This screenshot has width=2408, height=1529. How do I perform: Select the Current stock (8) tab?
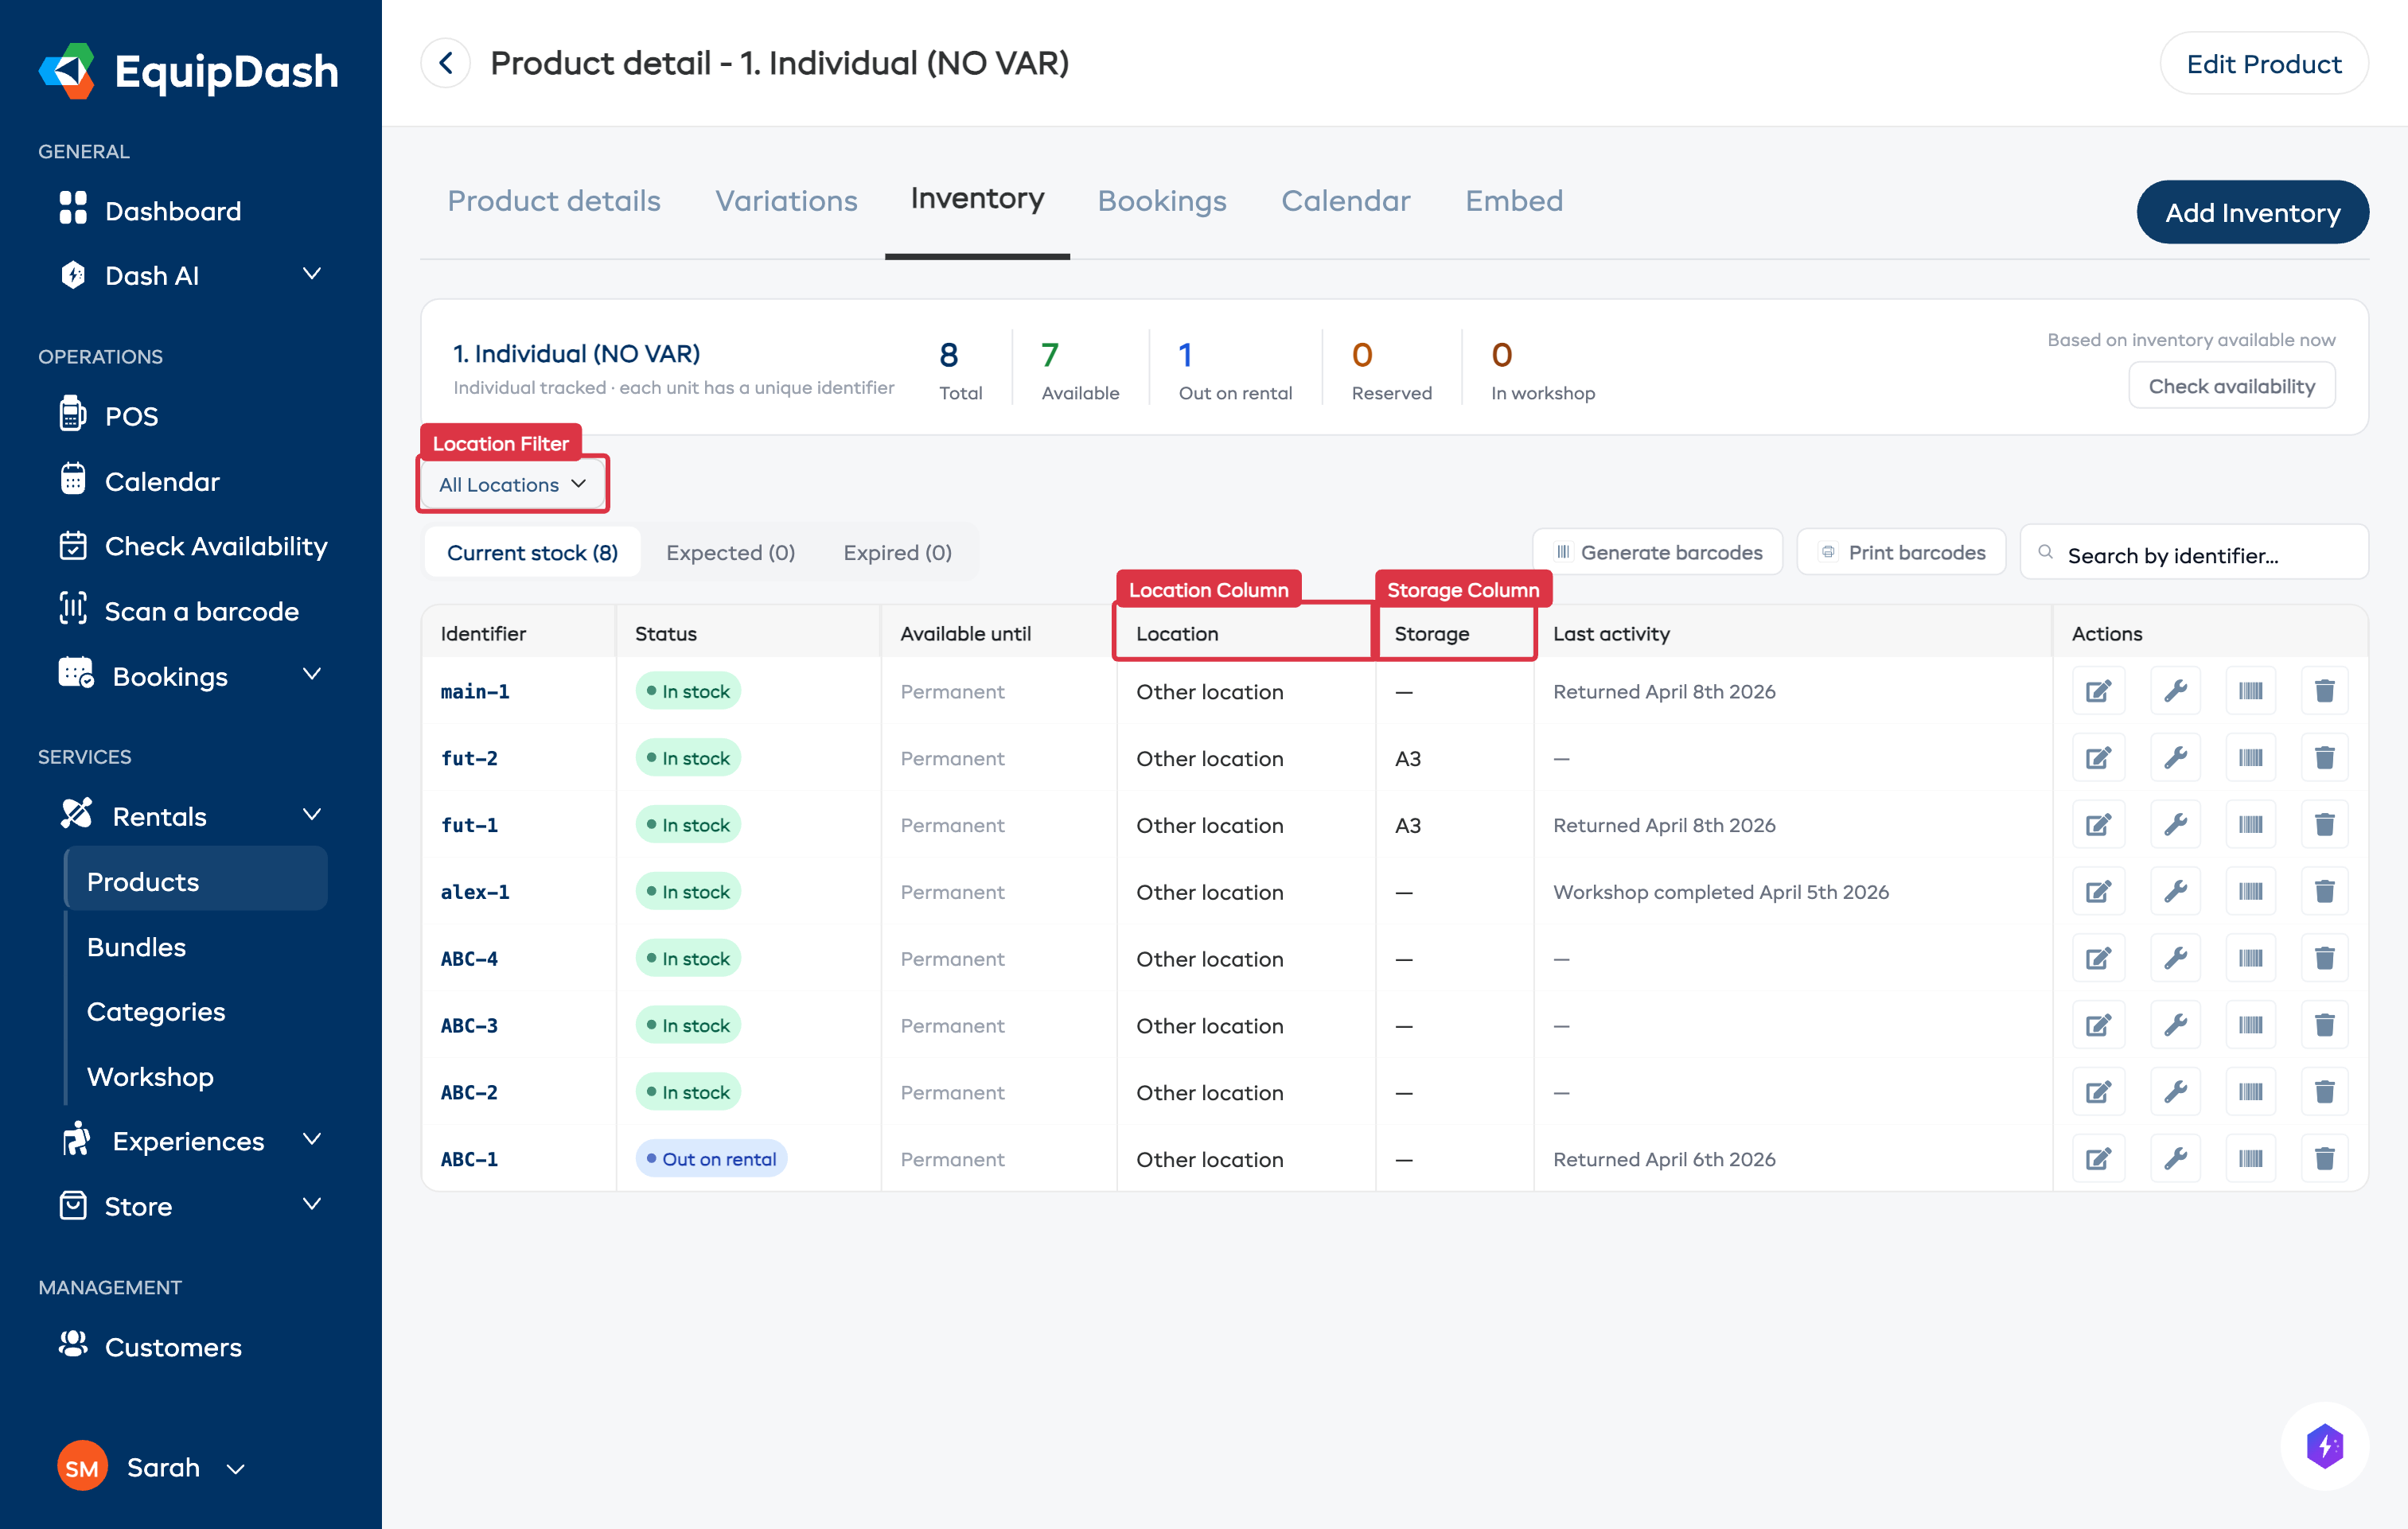coord(532,552)
